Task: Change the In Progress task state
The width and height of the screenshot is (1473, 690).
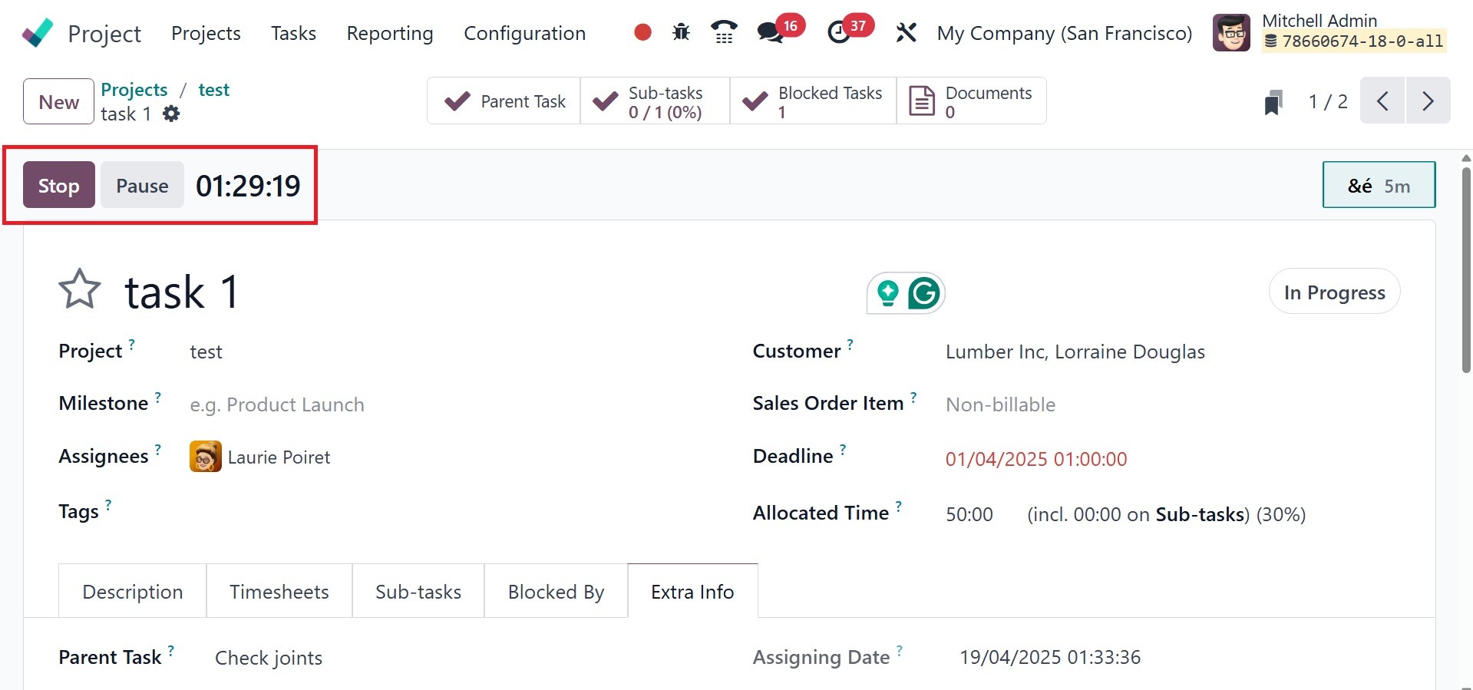Action: (x=1334, y=292)
